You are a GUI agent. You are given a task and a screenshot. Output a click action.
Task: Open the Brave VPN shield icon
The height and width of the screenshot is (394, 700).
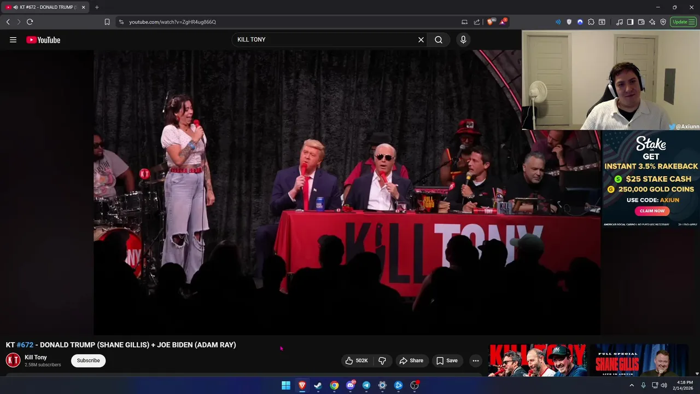pyautogui.click(x=663, y=22)
